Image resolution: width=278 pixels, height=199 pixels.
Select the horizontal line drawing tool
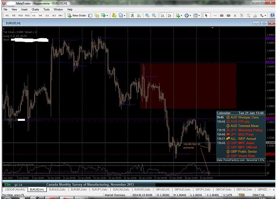tap(215, 16)
